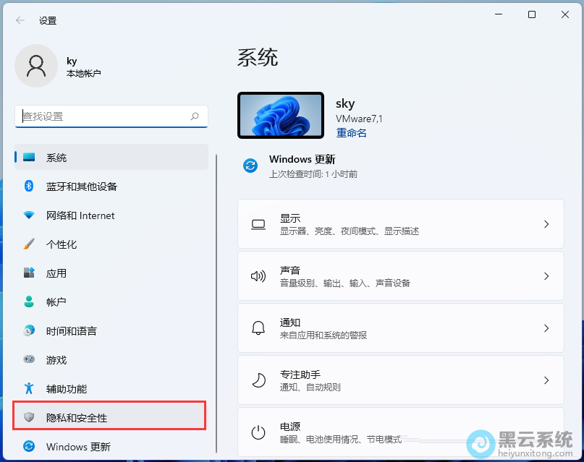This screenshot has width=584, height=462.
Task: Click the Wi-Fi network icon in the sidebar
Action: (x=29, y=215)
